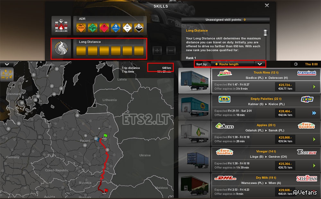This screenshot has height=199, width=321.
Task: Select the Truck Rims trailer thumbnail
Action: pos(195,81)
